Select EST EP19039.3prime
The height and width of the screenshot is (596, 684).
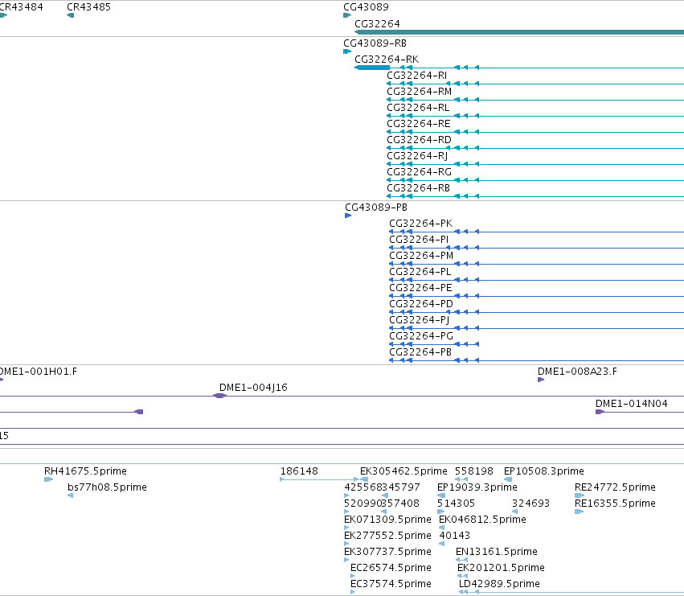click(477, 487)
